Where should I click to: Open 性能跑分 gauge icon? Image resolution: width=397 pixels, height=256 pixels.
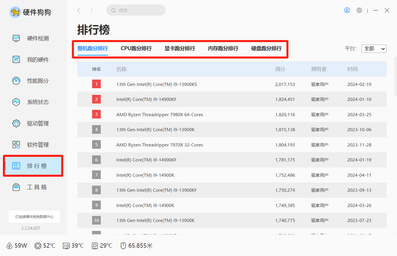(16, 81)
